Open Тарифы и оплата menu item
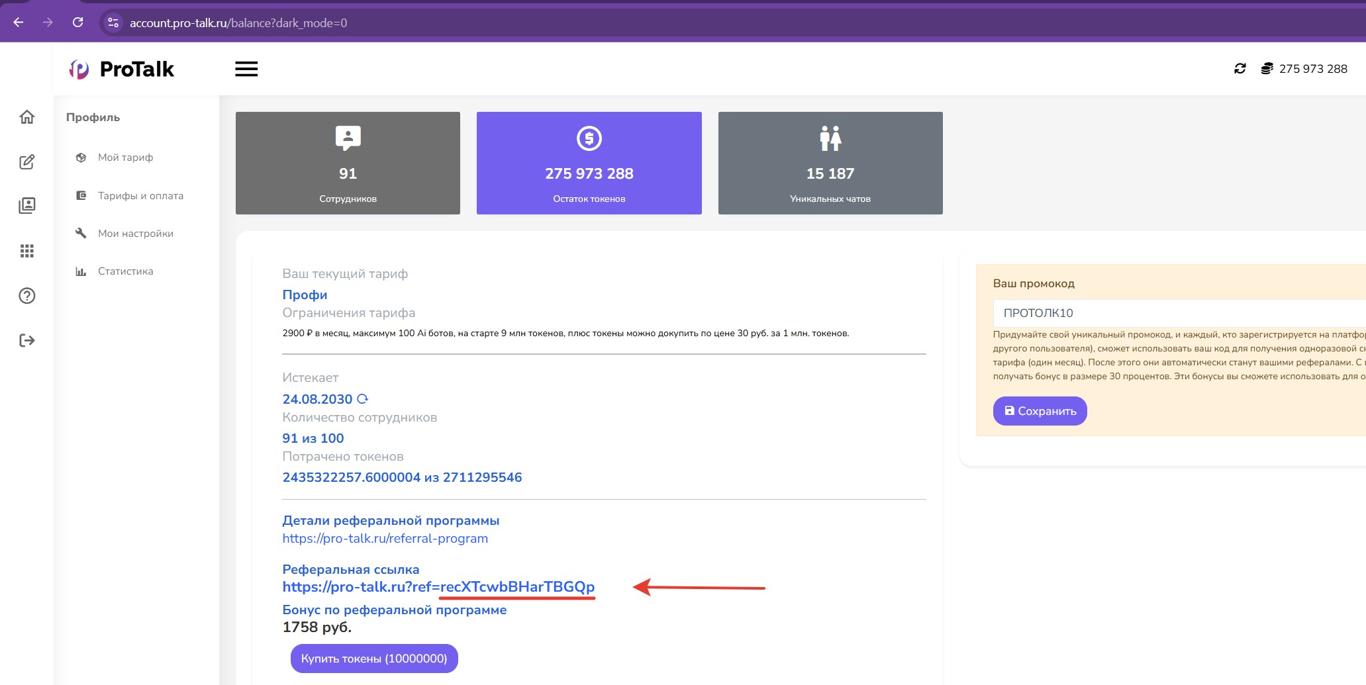Screen dimensions: 1366x685 point(140,196)
